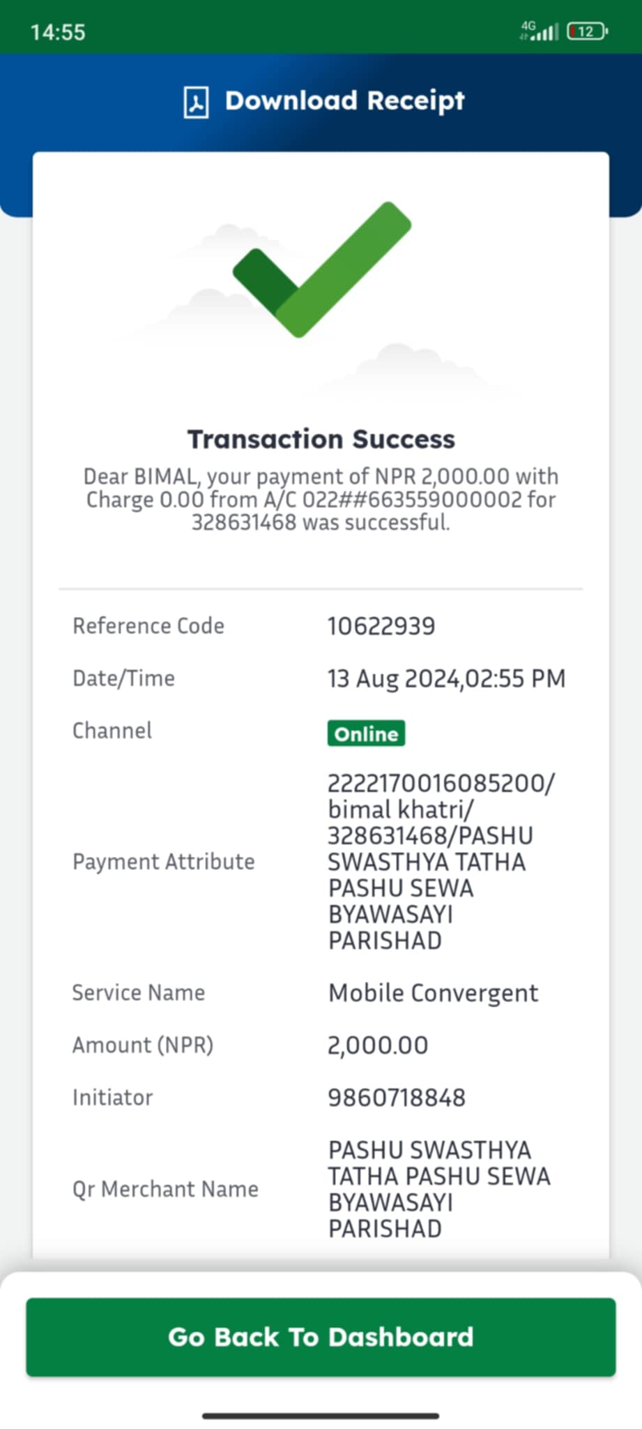Tap the initiator number 9860718848

tap(397, 1098)
